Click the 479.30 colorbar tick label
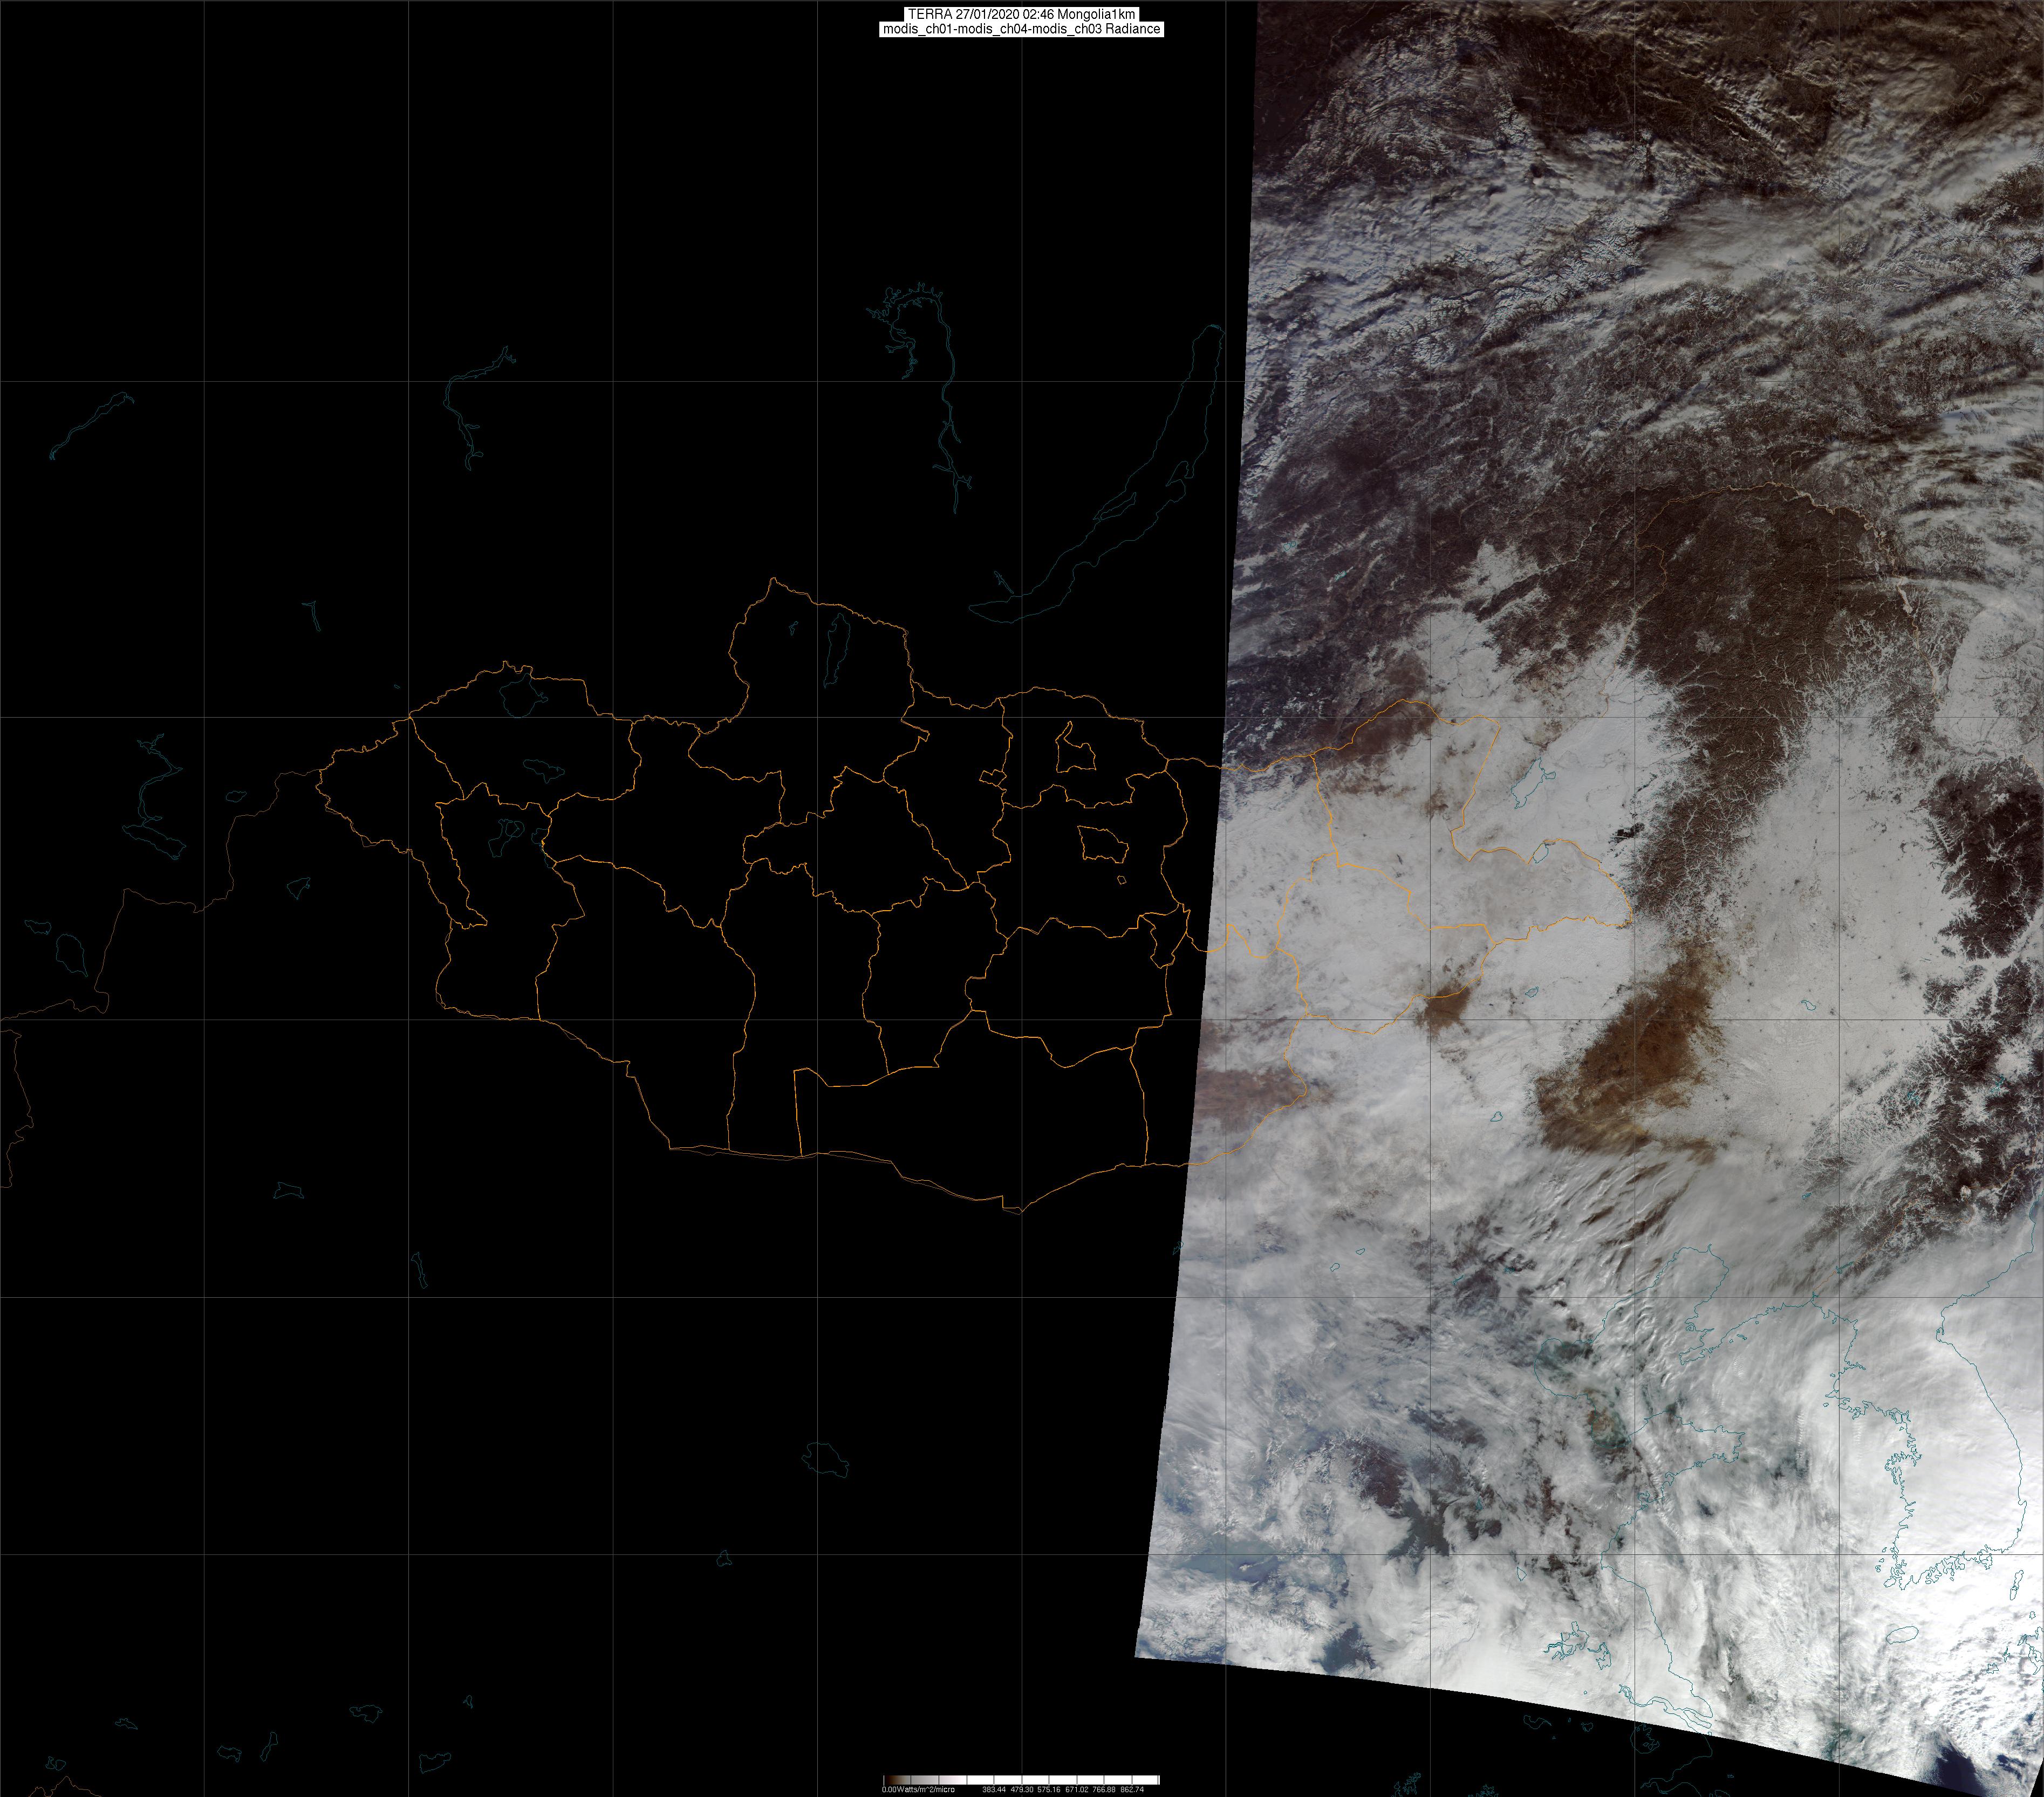The width and height of the screenshot is (2044, 1797). pyautogui.click(x=1022, y=1790)
